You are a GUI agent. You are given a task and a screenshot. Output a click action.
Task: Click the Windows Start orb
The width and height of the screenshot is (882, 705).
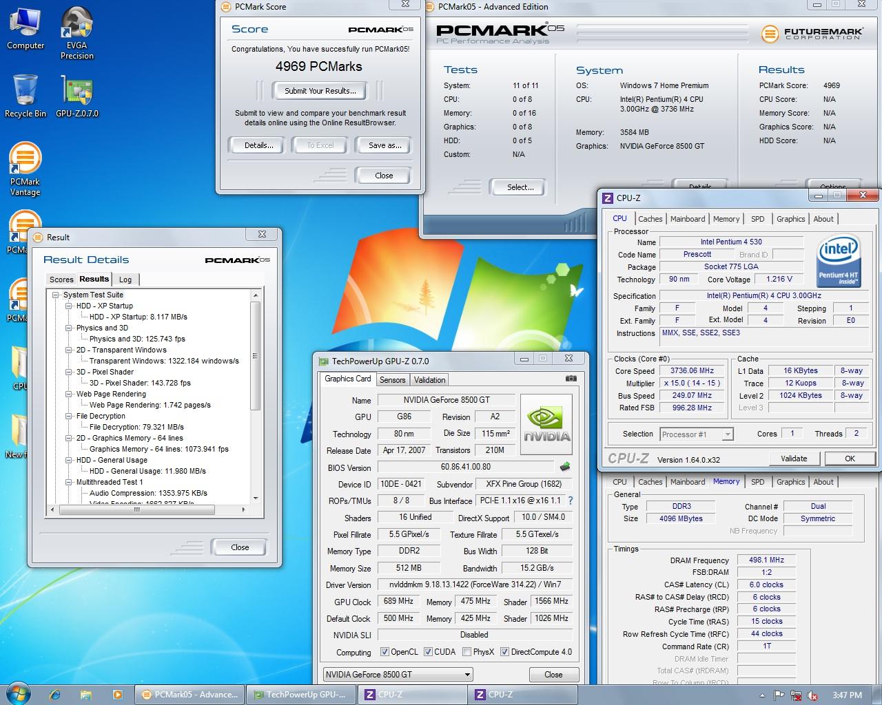point(18,694)
